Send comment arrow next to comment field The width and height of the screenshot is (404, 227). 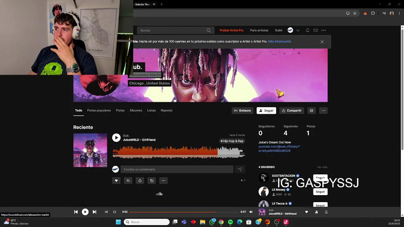coord(240,169)
